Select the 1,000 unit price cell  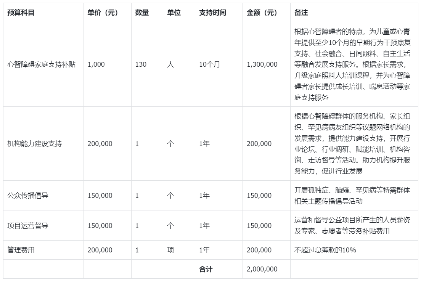click(96, 64)
